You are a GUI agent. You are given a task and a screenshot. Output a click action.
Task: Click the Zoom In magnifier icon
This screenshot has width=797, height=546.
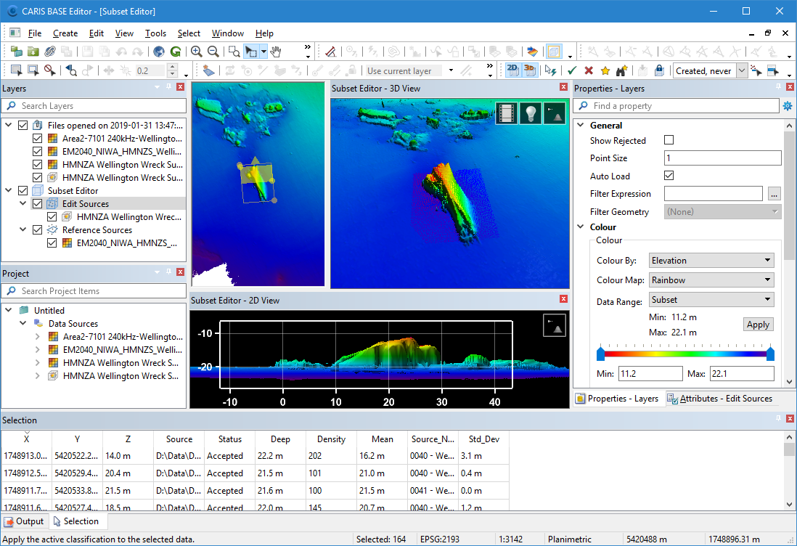[196, 52]
